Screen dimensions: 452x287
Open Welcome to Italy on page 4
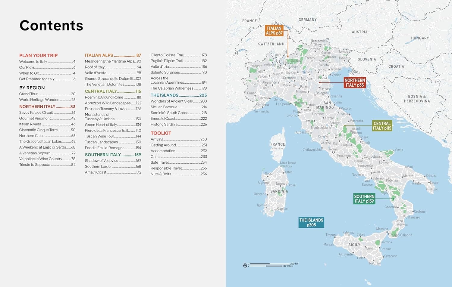point(33,61)
